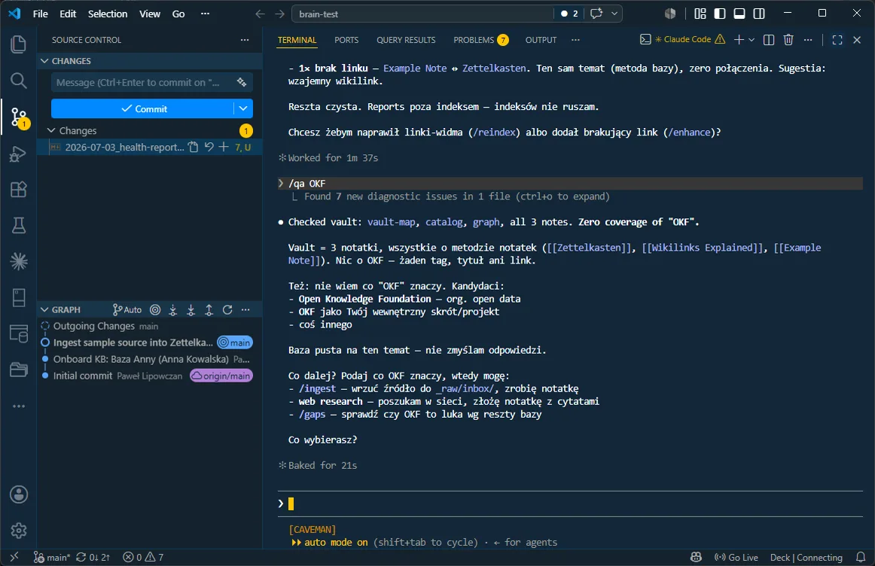The width and height of the screenshot is (875, 566).
Task: Open the Selection menu
Action: tap(107, 14)
